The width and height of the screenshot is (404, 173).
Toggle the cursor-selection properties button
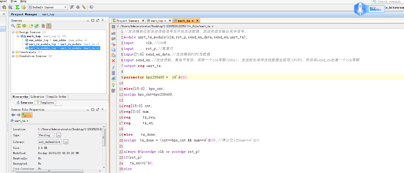pos(30,115)
